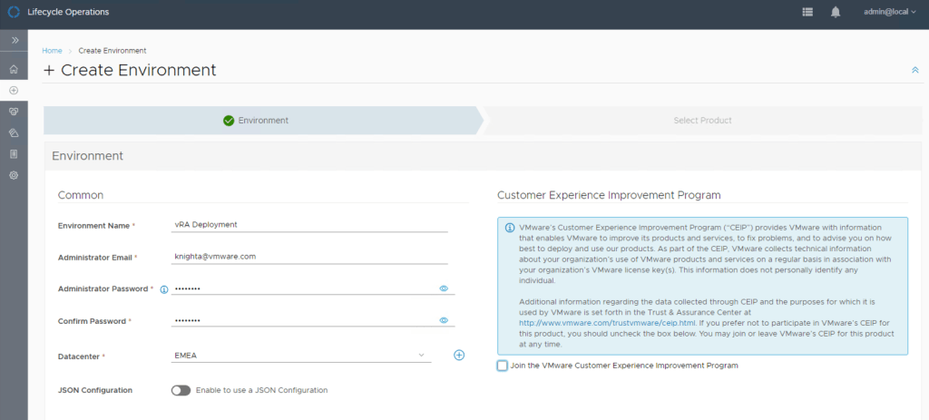Viewport: 929px width, 420px height.
Task: Click the Administrator Password info icon
Action: point(164,289)
